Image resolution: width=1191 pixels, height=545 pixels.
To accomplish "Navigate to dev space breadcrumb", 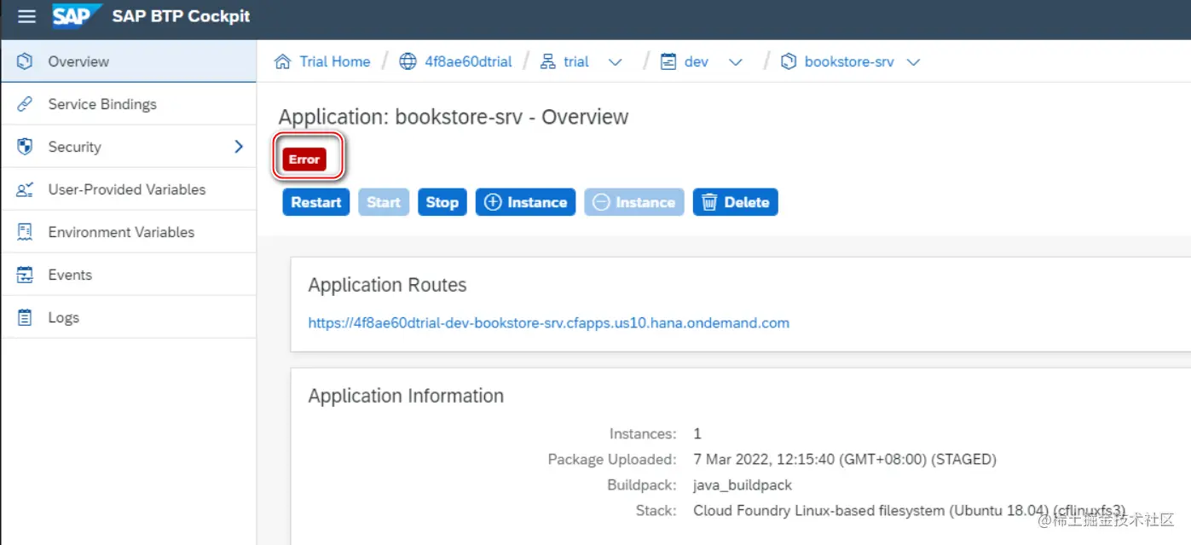I will point(697,61).
